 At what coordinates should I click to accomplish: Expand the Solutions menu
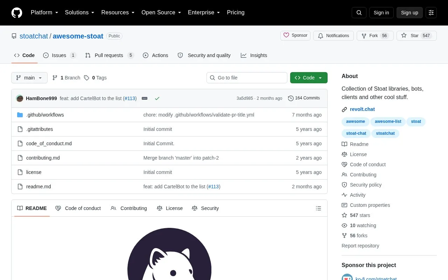(80, 13)
